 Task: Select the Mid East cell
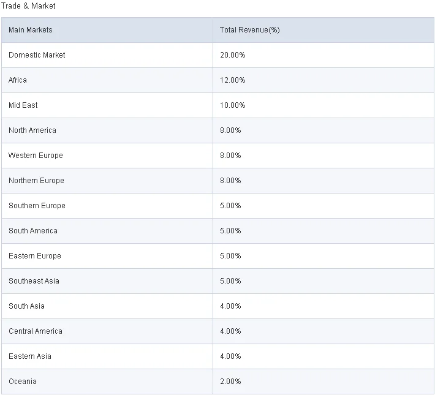point(23,105)
